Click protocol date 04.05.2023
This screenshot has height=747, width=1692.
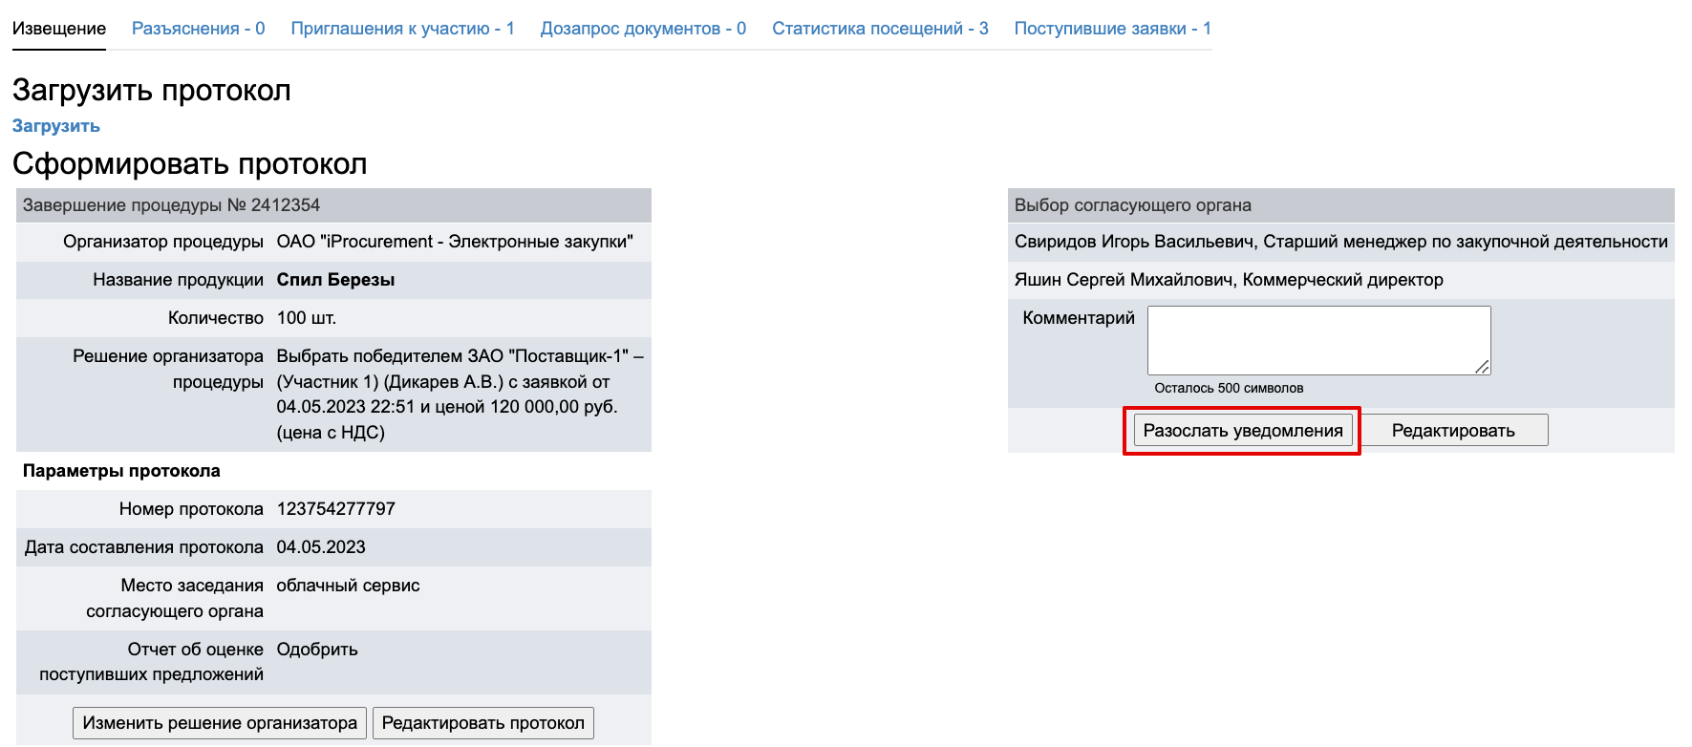coord(321,547)
